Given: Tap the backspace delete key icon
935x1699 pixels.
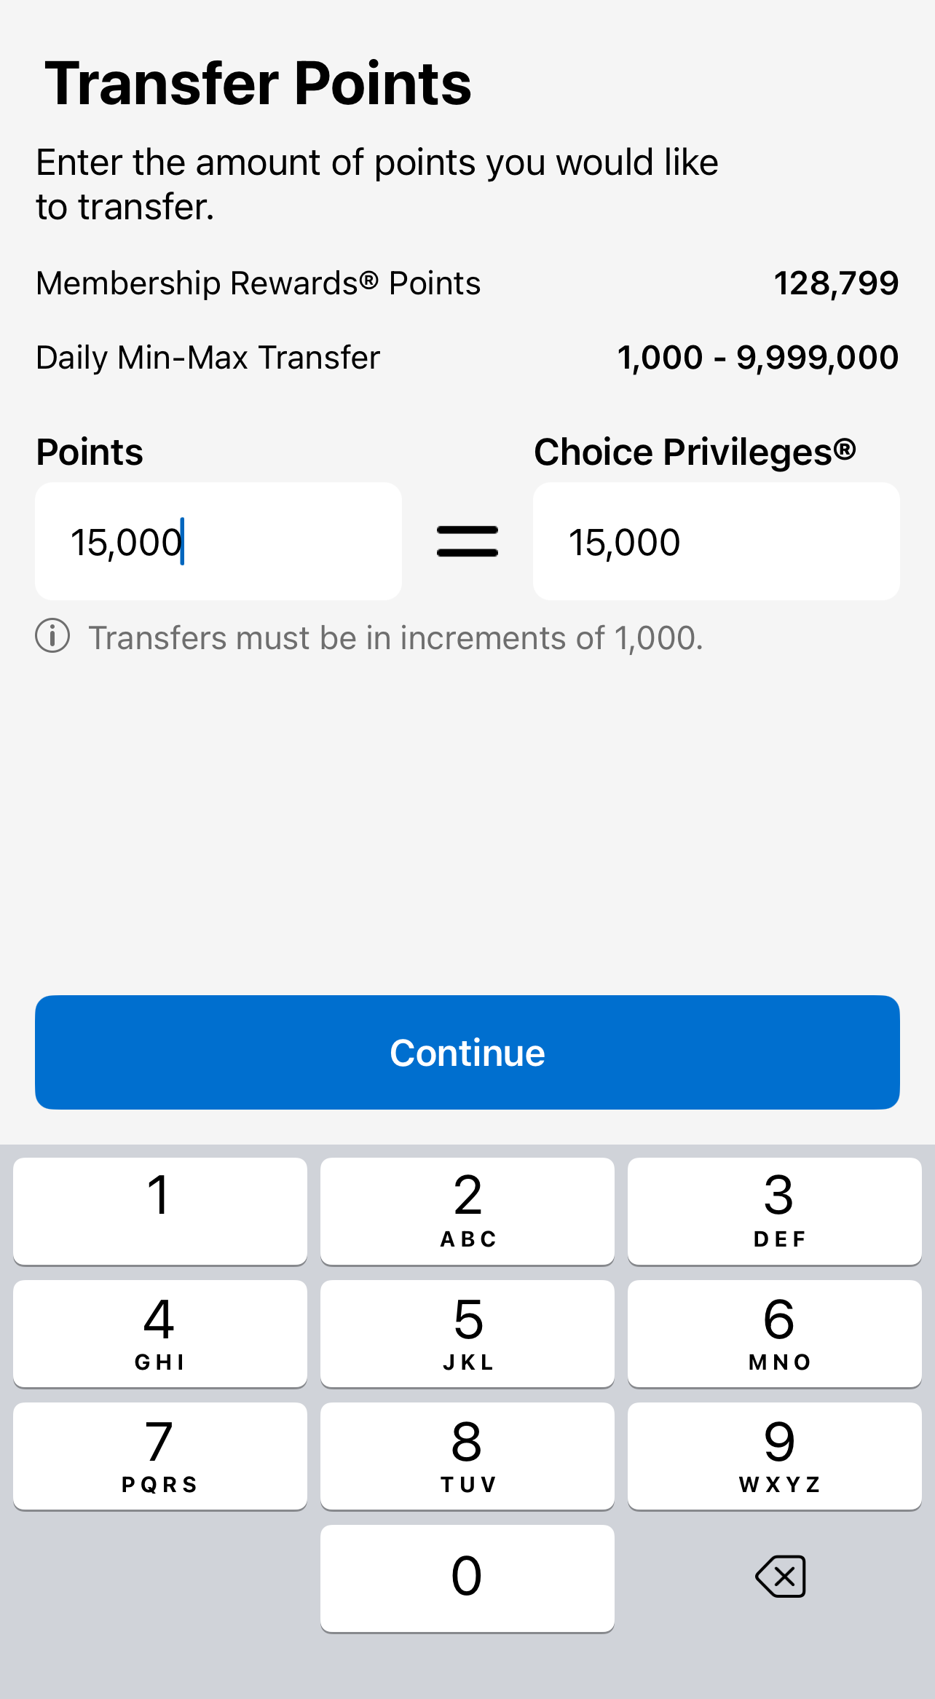Looking at the screenshot, I should (781, 1577).
